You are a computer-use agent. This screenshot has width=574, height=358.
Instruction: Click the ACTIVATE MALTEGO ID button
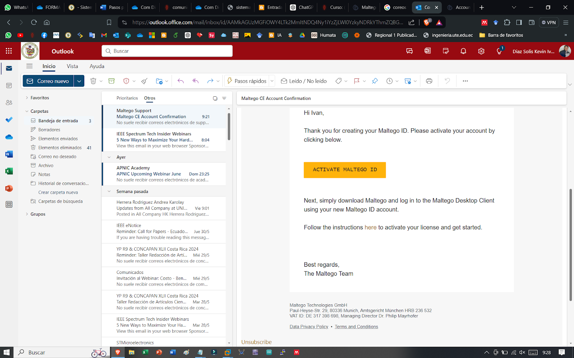[345, 170]
